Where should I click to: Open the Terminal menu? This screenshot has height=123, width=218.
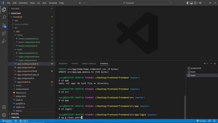point(53,3)
